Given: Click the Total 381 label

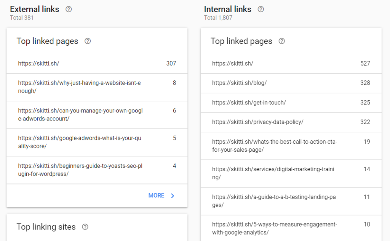Looking at the screenshot, I should [22, 18].
